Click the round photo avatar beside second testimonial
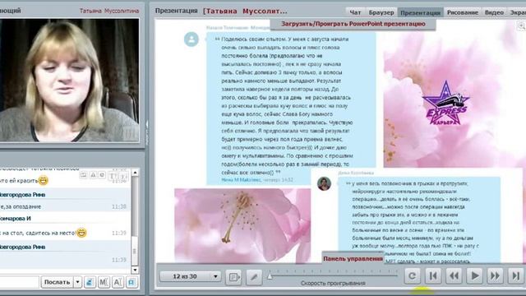This screenshot has width=526, height=296. pos(324,183)
